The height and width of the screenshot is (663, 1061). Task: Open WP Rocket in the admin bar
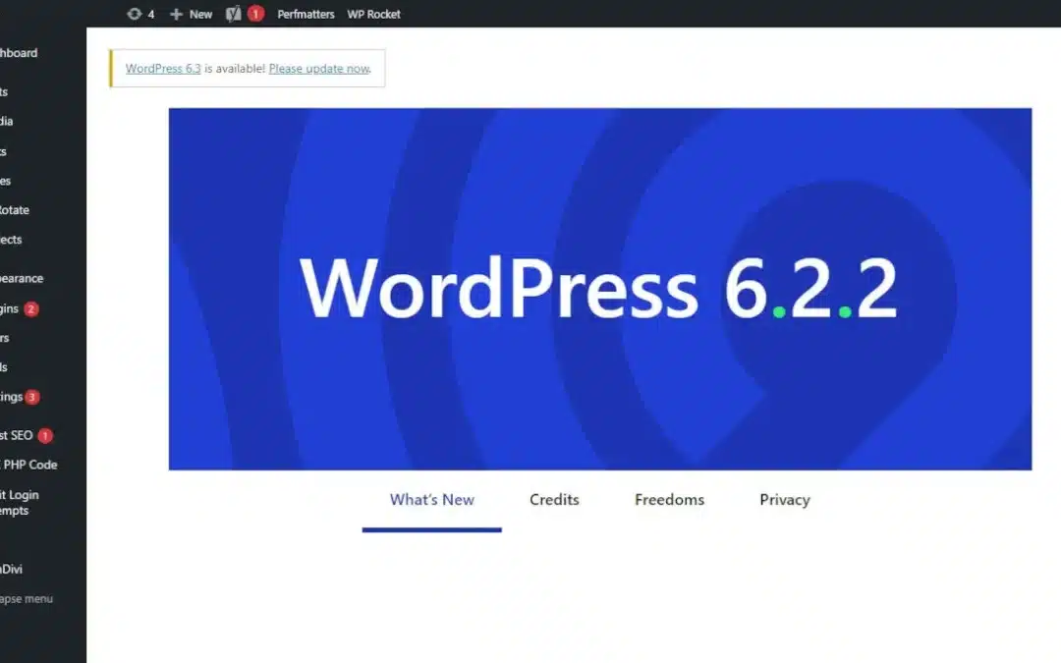(373, 14)
